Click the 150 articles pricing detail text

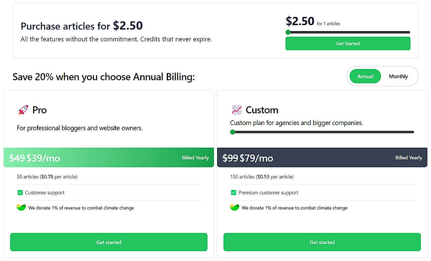click(261, 177)
